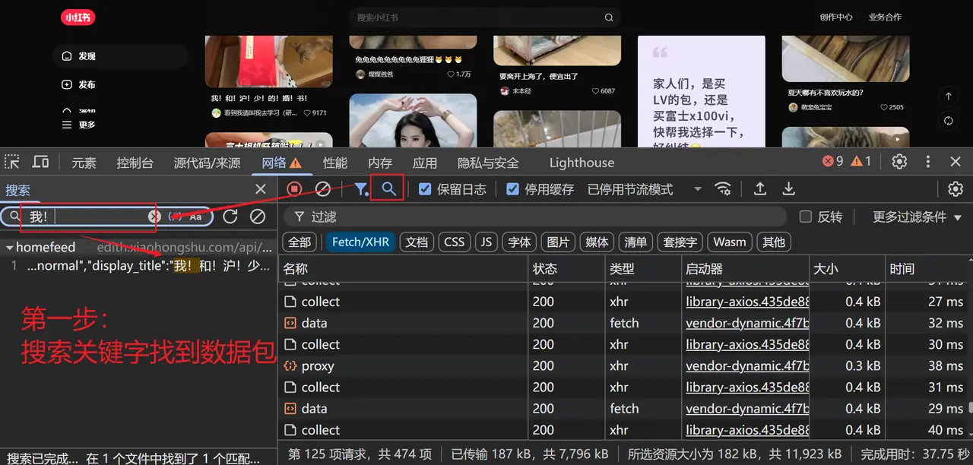Refresh the search results
This screenshot has height=465, width=973.
pyautogui.click(x=230, y=217)
